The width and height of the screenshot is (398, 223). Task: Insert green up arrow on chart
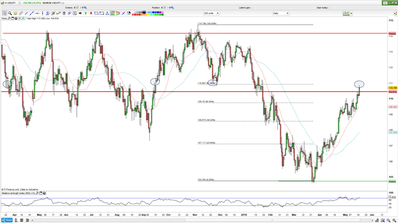point(85,13)
